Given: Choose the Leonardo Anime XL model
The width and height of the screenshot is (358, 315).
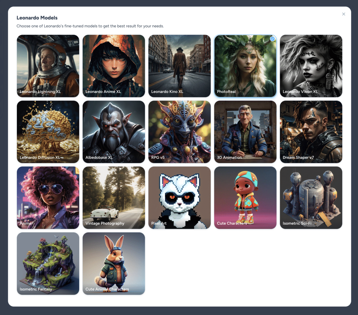Looking at the screenshot, I should coord(114,66).
